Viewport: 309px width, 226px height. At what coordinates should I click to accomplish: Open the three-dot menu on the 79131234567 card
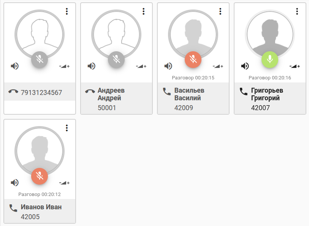(x=67, y=11)
